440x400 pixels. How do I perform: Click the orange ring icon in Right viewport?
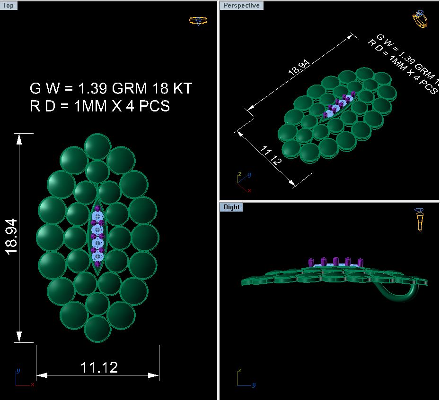pyautogui.click(x=419, y=219)
